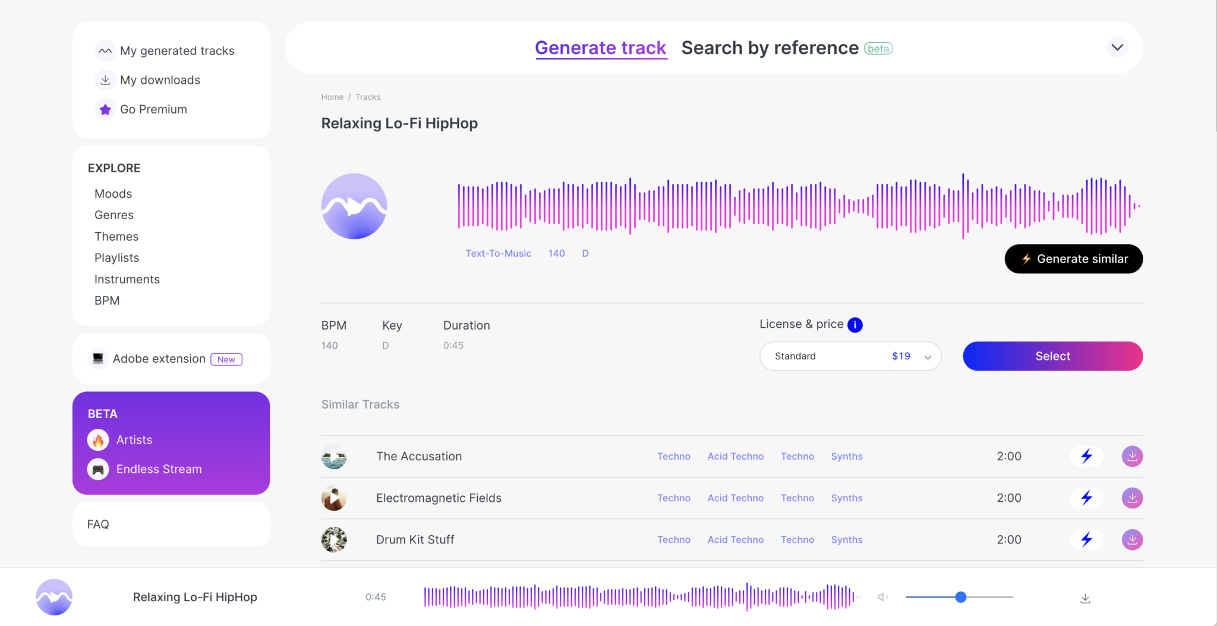Click the info icon beside License & price
This screenshot has width=1217, height=626.
(x=855, y=325)
